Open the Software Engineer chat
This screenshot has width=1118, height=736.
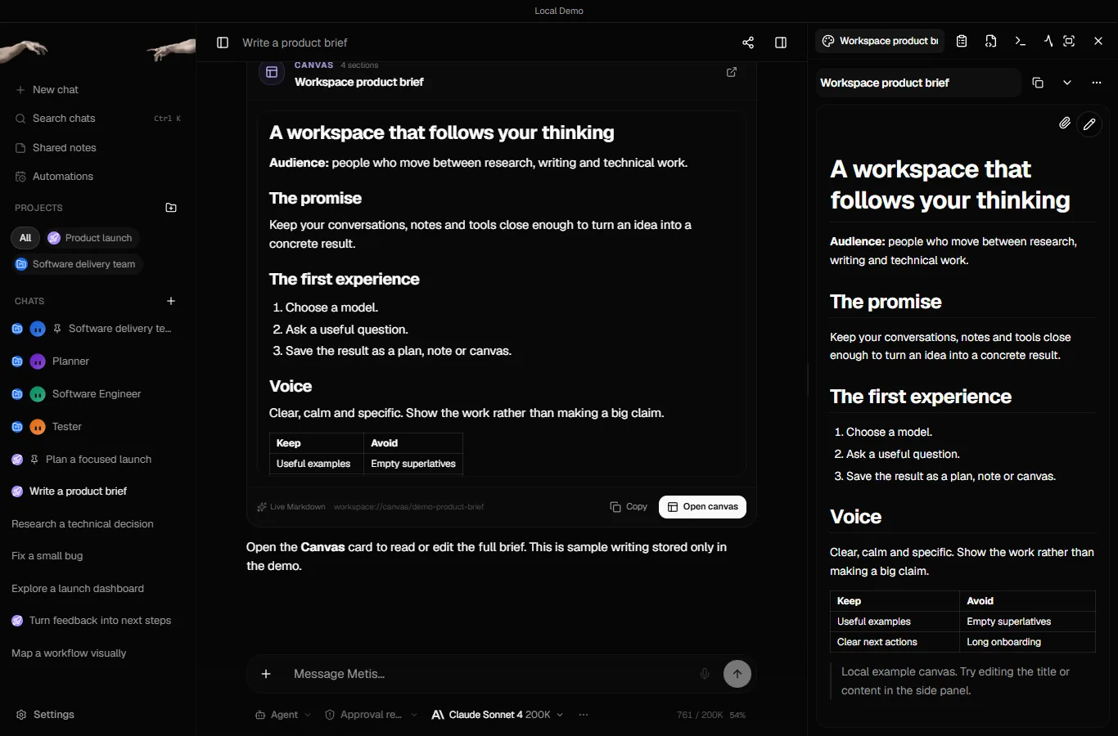[98, 394]
